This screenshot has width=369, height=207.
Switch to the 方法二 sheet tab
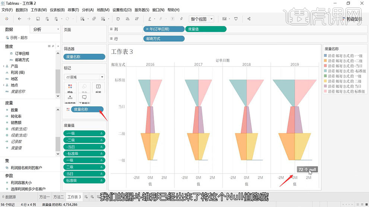coord(59,197)
